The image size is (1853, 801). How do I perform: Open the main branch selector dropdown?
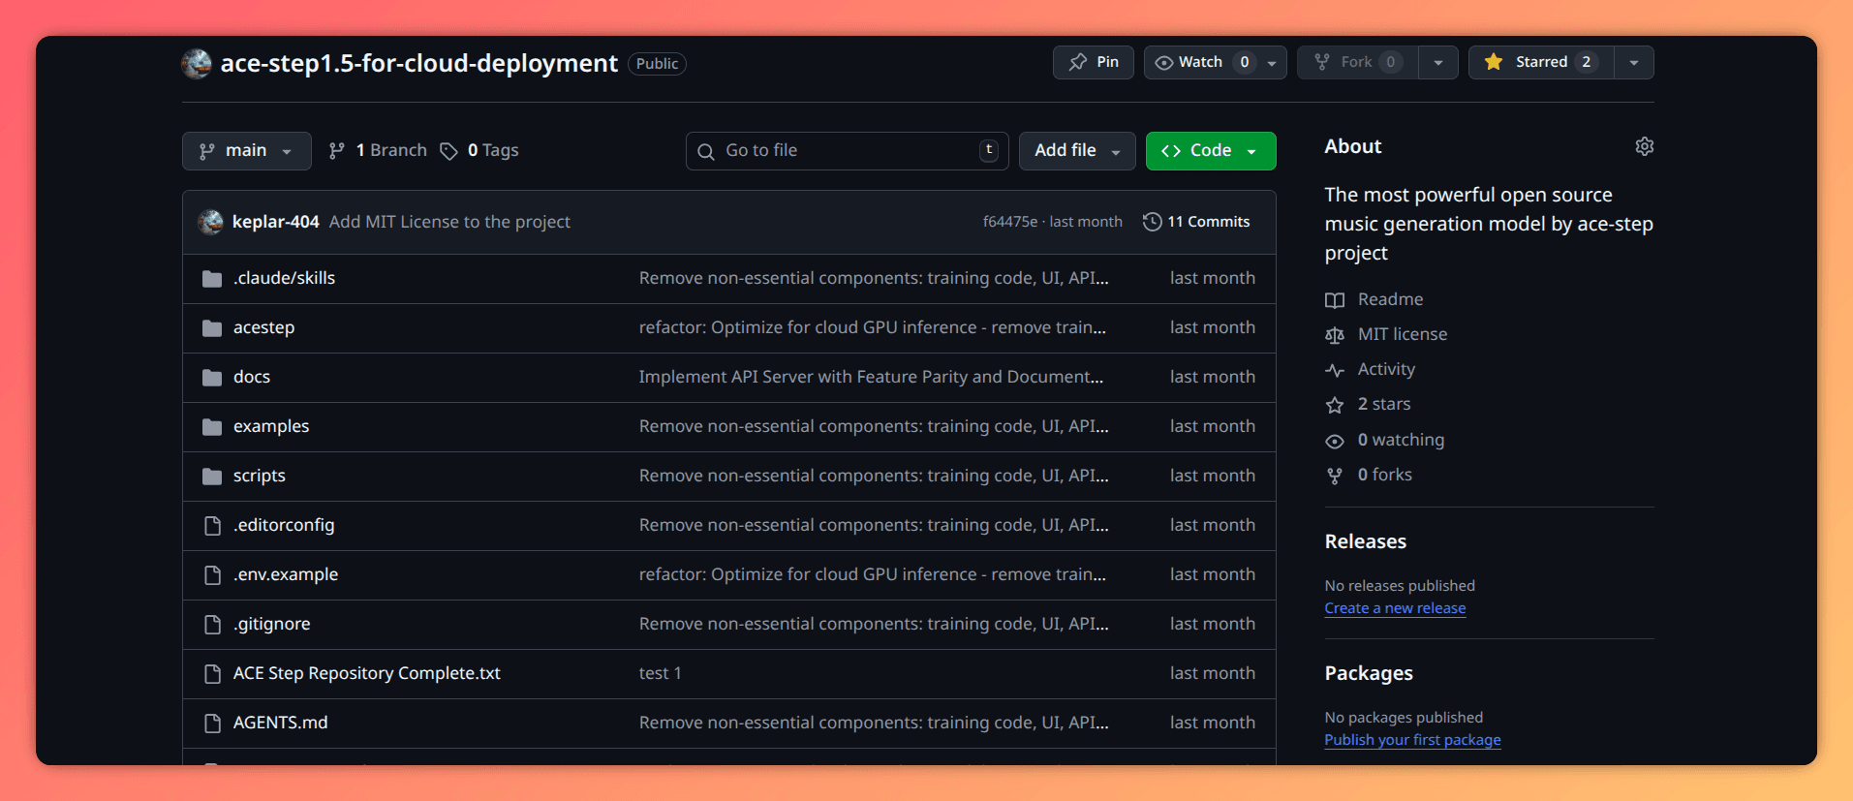[x=247, y=151]
